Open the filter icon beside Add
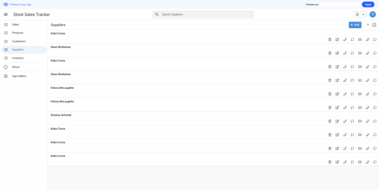This screenshot has height=190, width=379. click(368, 25)
